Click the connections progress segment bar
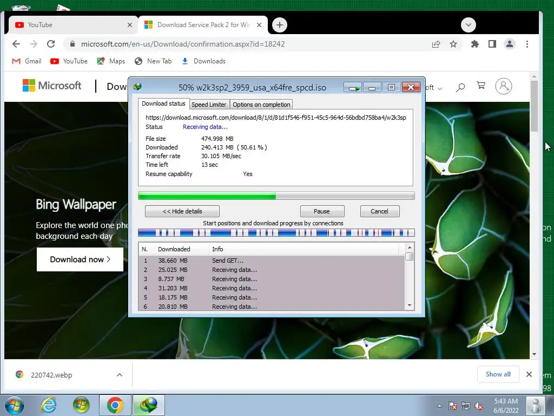The height and width of the screenshot is (416, 554). click(276, 233)
